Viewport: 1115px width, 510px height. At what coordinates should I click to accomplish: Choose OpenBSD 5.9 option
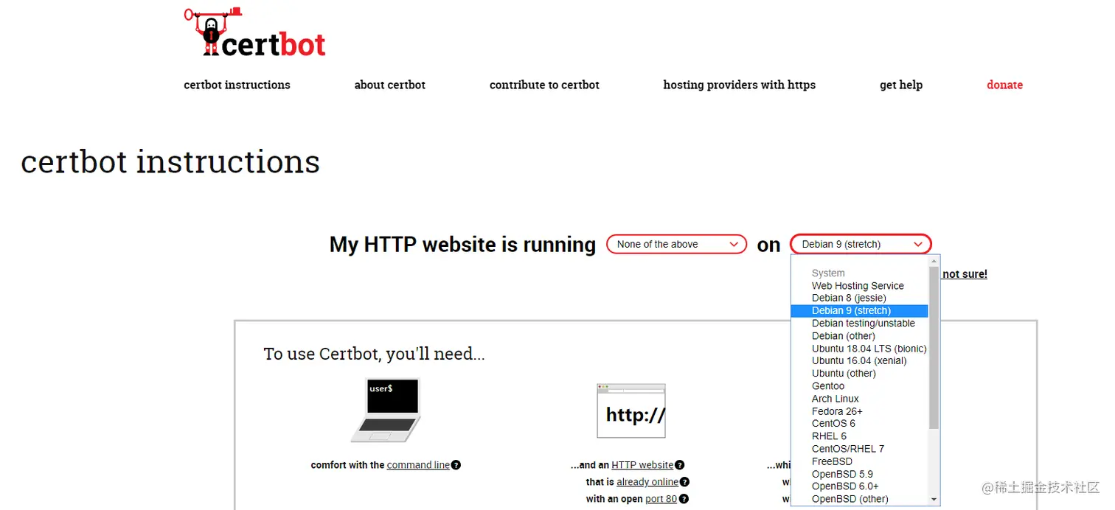coord(859,474)
